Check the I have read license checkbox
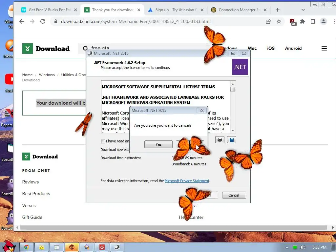The height and width of the screenshot is (252, 336). tap(103, 141)
